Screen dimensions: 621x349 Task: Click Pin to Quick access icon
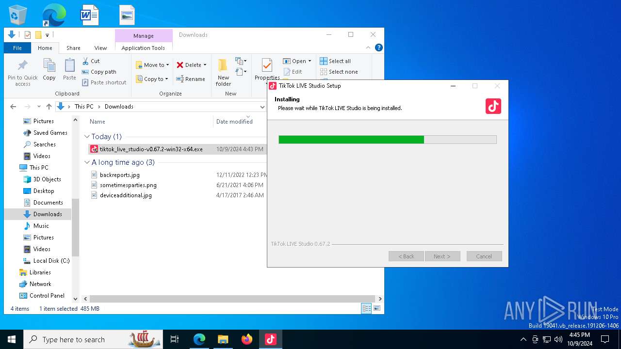pos(22,73)
